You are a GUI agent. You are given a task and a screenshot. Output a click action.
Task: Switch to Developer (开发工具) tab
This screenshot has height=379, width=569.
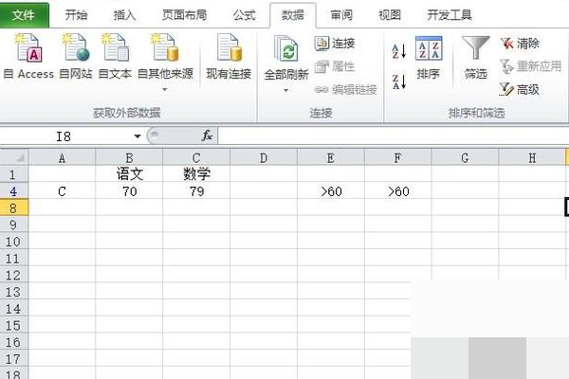[450, 15]
